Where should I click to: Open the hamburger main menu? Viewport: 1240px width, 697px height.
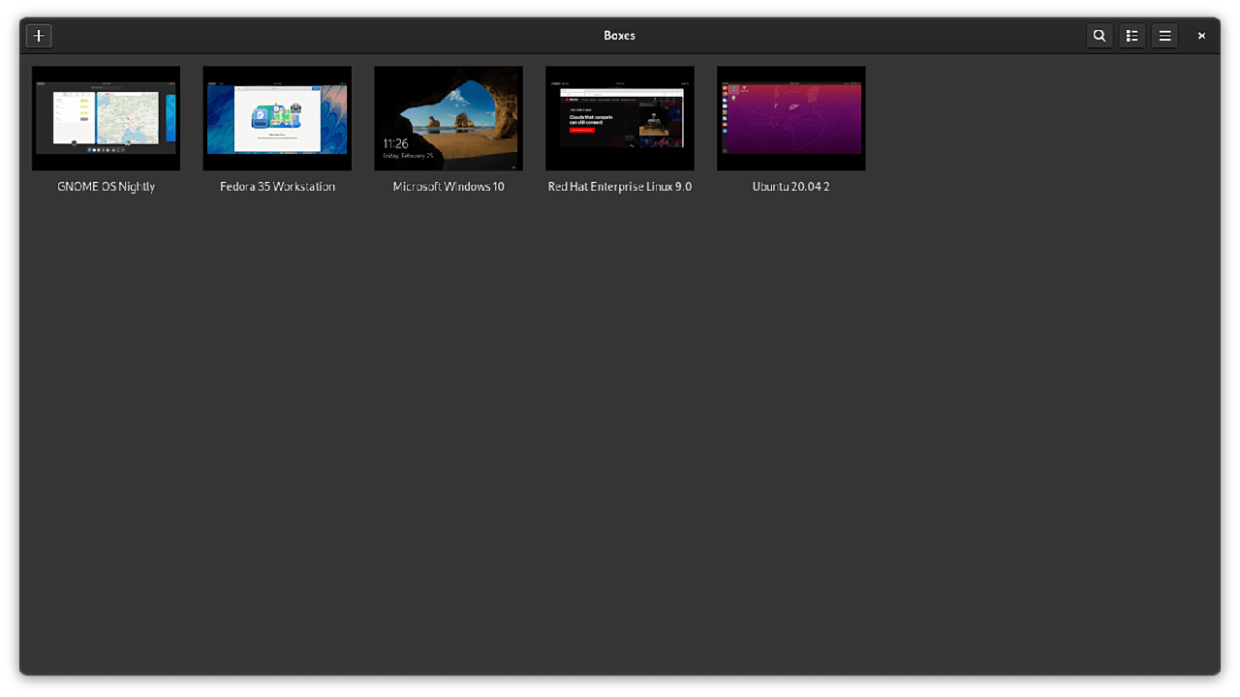coord(1165,36)
